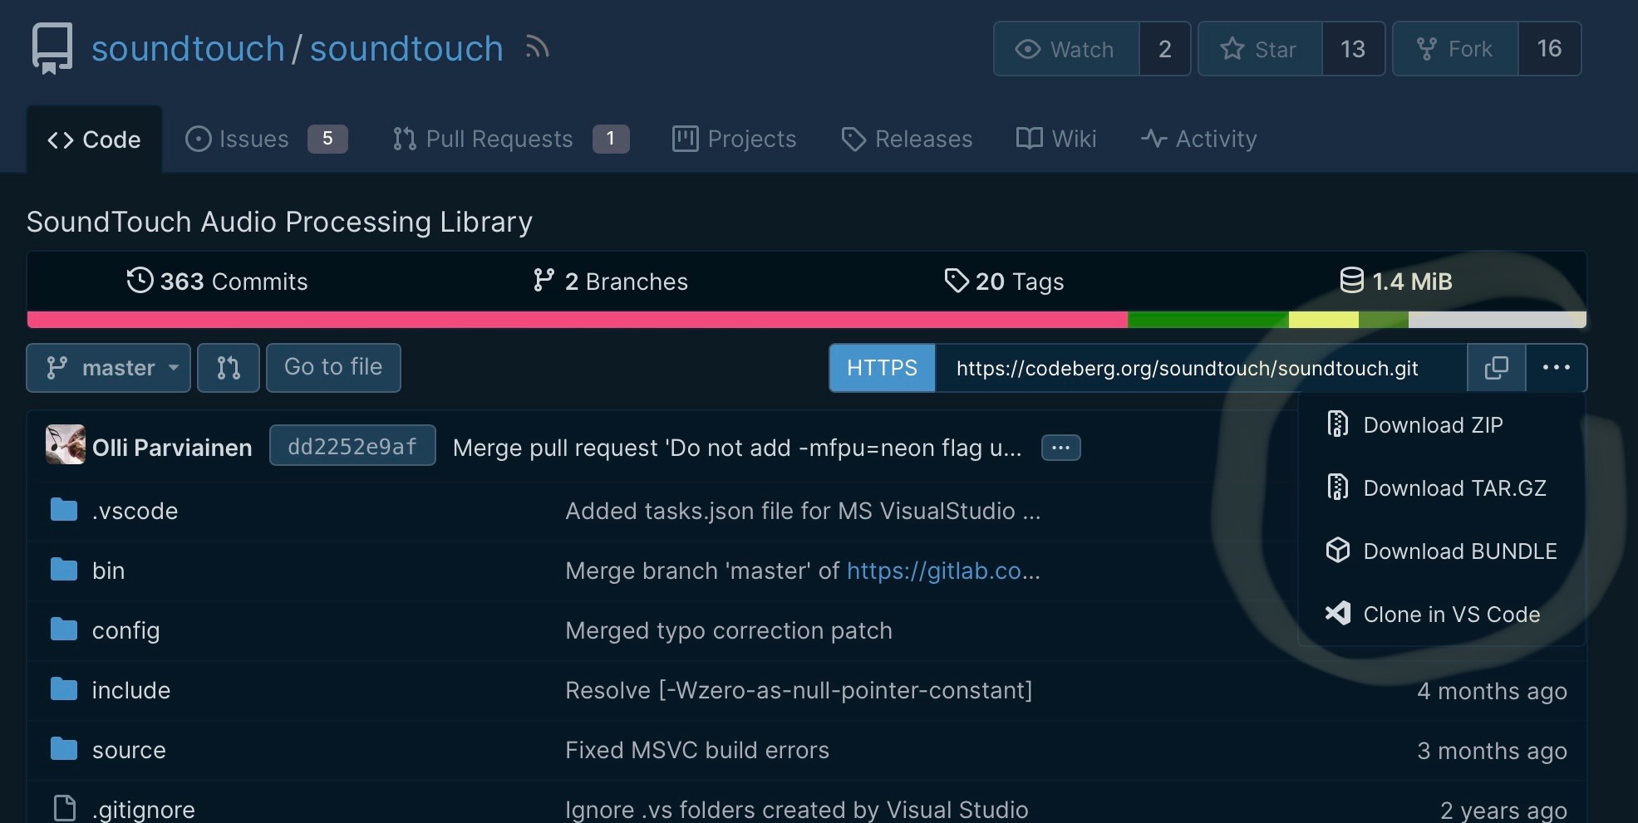This screenshot has width=1638, height=823.
Task: Open the source folder
Action: click(x=129, y=750)
